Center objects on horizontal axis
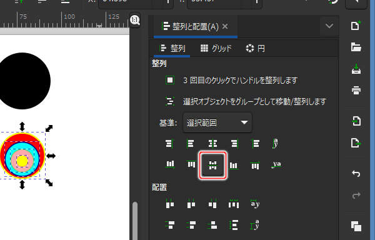This screenshot has width=375, height=240. click(212, 165)
